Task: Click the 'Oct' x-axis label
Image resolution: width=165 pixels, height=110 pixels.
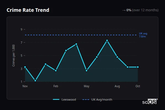Action: [138, 86]
